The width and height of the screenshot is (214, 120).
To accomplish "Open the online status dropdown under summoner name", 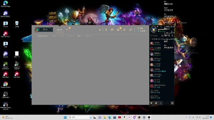I will tap(163, 31).
